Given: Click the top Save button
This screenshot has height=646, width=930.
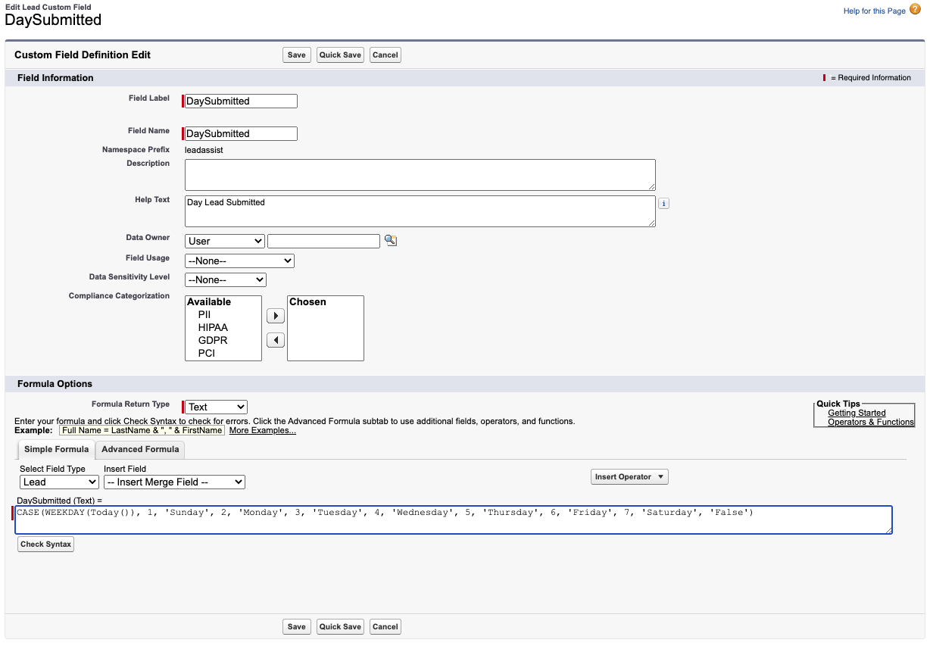Looking at the screenshot, I should click(x=297, y=55).
